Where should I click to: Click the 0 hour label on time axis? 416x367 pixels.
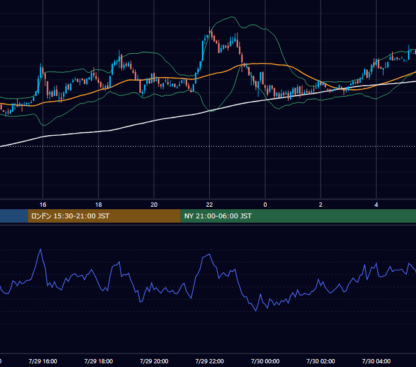pyautogui.click(x=265, y=205)
